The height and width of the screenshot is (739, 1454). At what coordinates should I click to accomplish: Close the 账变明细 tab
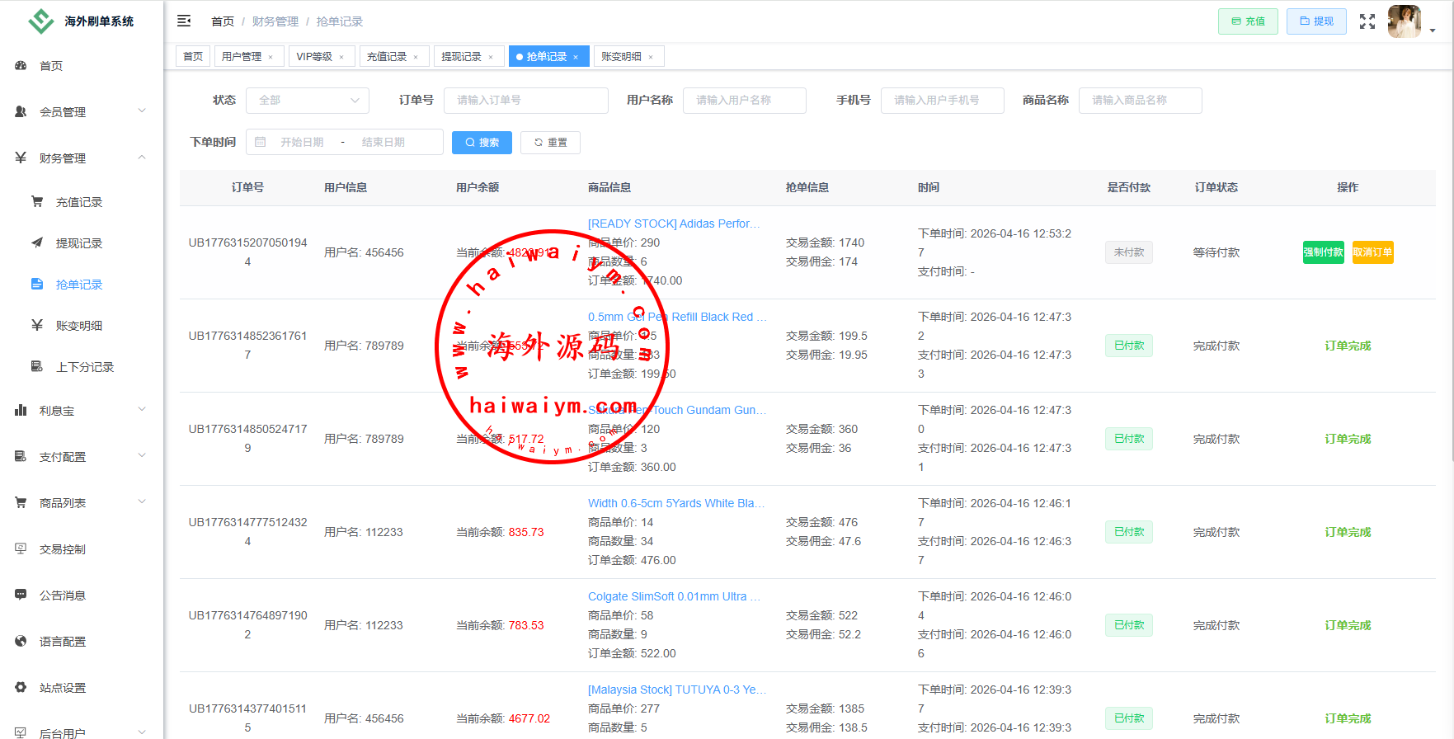click(x=651, y=57)
